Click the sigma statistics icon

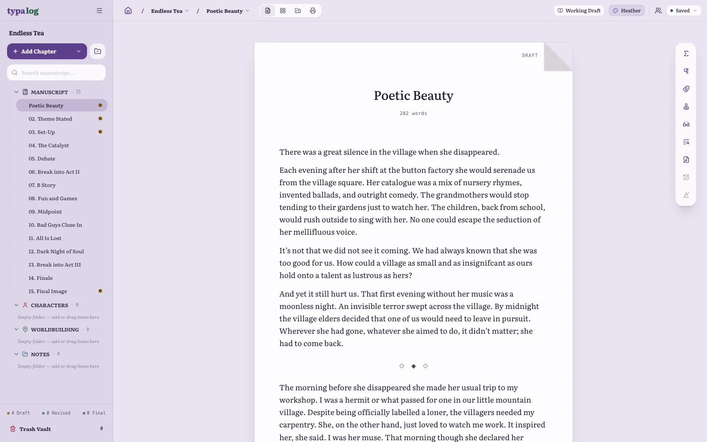[x=686, y=53]
